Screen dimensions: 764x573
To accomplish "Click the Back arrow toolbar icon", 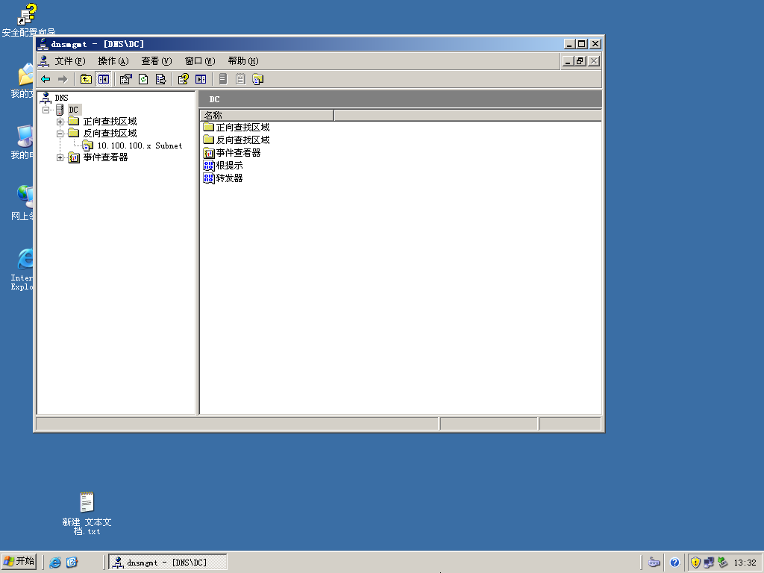I will tap(46, 79).
